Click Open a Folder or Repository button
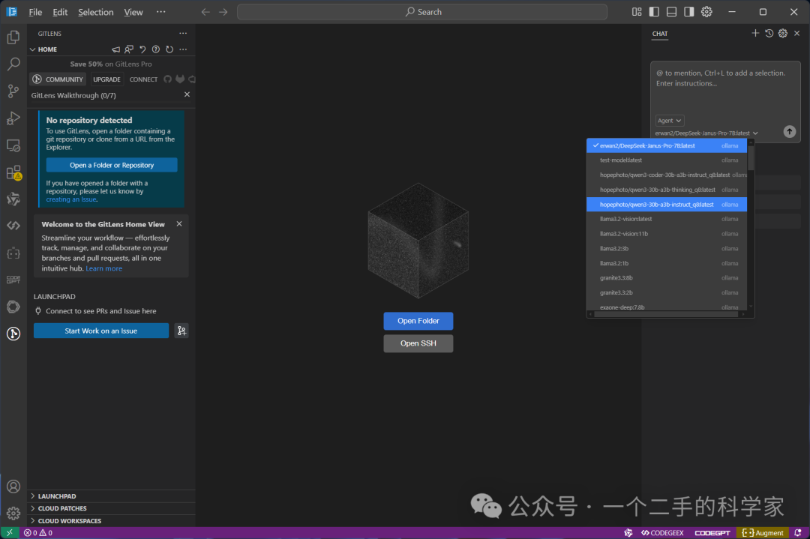The height and width of the screenshot is (539, 810). point(112,165)
